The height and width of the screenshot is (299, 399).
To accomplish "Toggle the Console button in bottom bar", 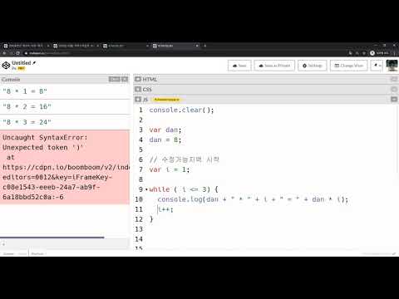I will (x=8, y=253).
